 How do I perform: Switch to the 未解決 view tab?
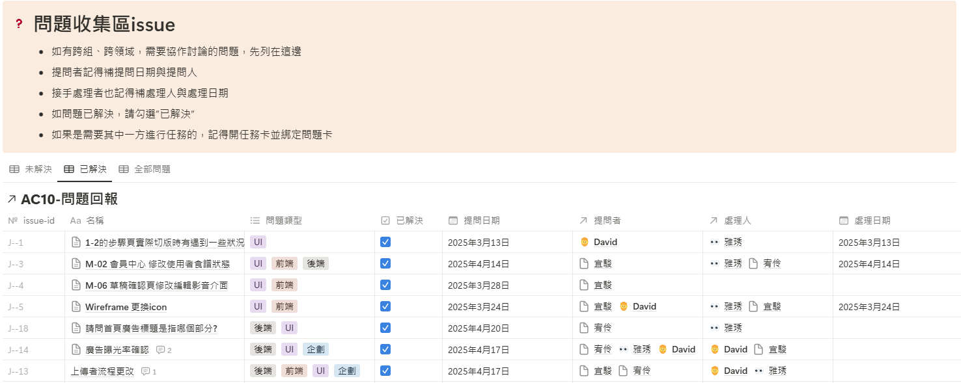(31, 170)
